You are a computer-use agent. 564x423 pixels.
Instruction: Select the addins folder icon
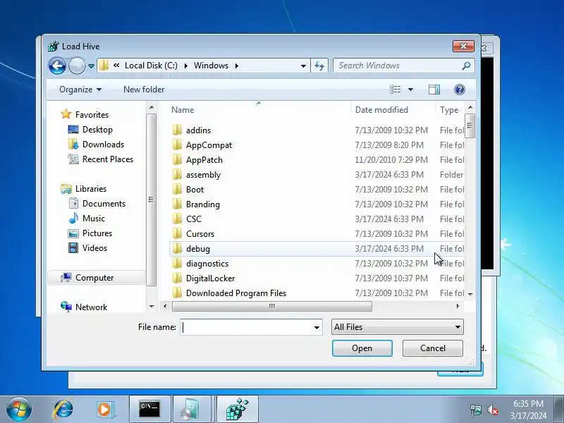(177, 130)
